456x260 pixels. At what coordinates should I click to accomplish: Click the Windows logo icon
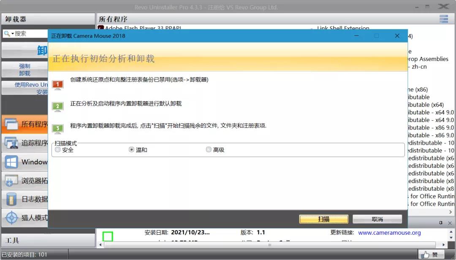pyautogui.click(x=11, y=162)
